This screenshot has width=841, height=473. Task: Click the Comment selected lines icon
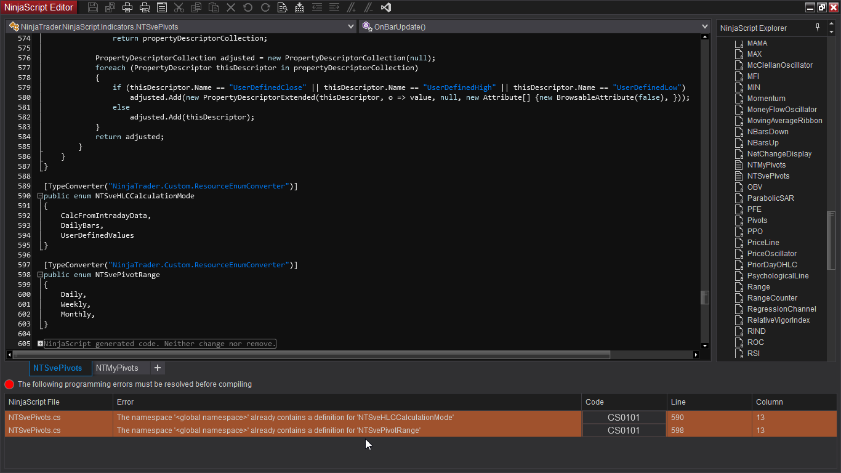tap(351, 7)
